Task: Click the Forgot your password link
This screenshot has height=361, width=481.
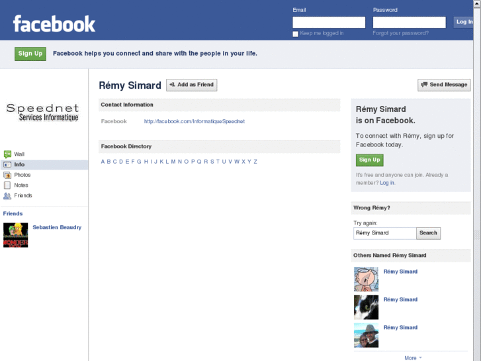Action: click(401, 33)
